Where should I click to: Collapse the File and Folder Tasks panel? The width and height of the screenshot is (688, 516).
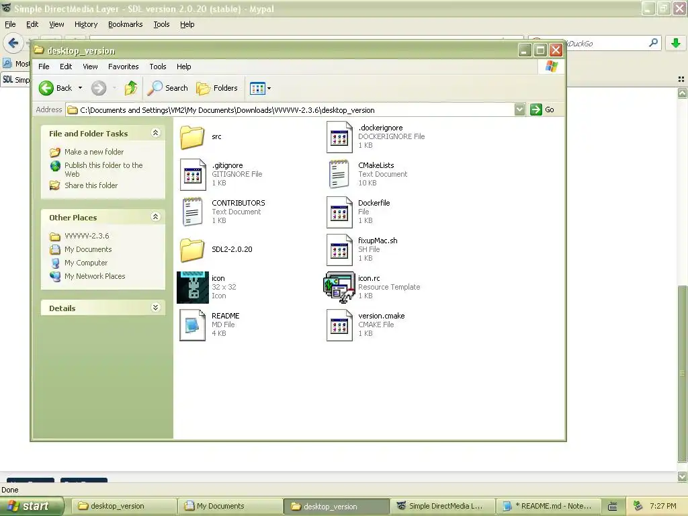tap(155, 133)
